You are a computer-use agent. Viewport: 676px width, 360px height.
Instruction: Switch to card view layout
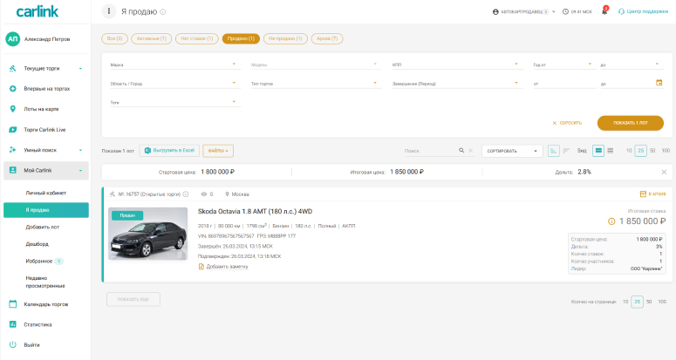(x=597, y=151)
